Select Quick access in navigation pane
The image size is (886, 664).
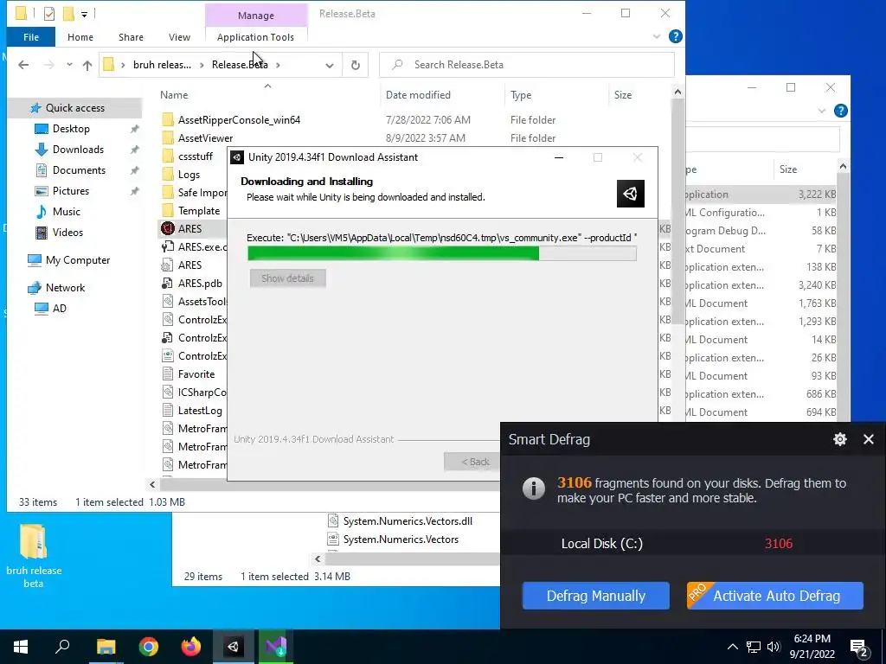(x=74, y=108)
